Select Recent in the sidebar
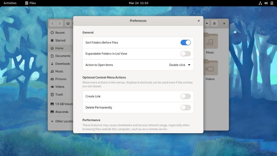Screen dimensions: 277x156 tap(60, 32)
